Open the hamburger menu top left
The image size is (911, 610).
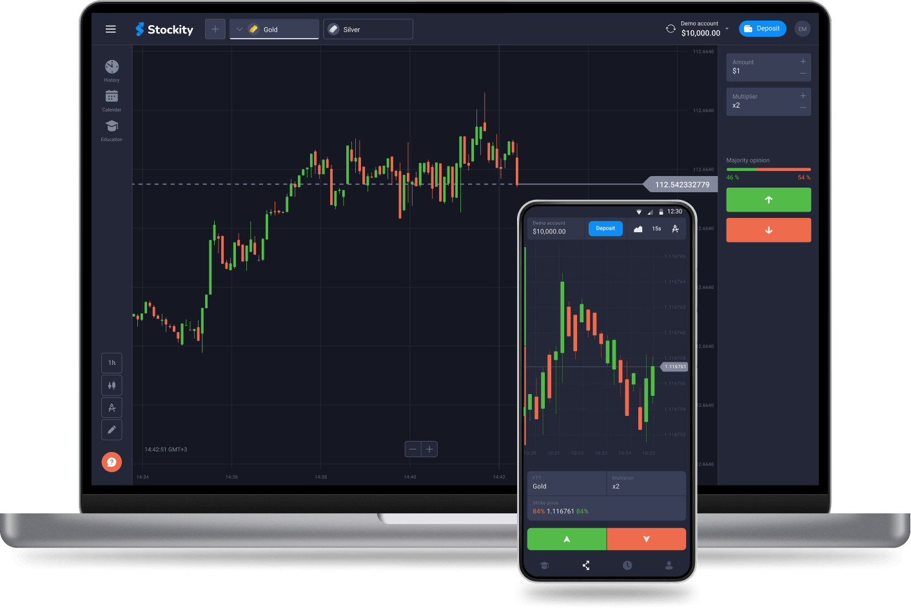pyautogui.click(x=110, y=28)
